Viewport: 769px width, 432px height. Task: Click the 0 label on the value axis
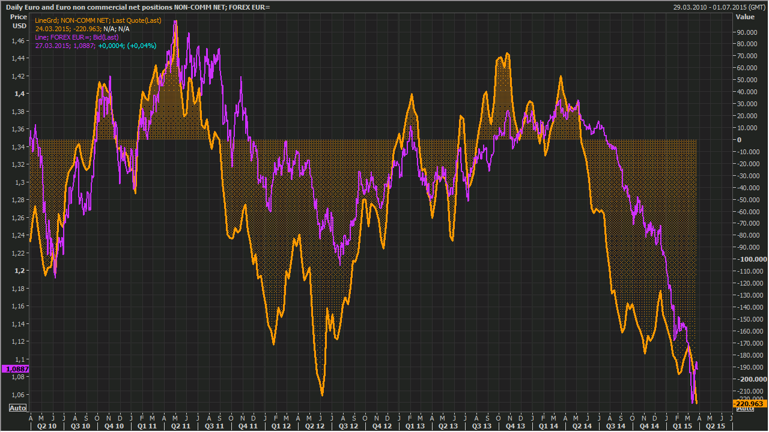pyautogui.click(x=740, y=140)
